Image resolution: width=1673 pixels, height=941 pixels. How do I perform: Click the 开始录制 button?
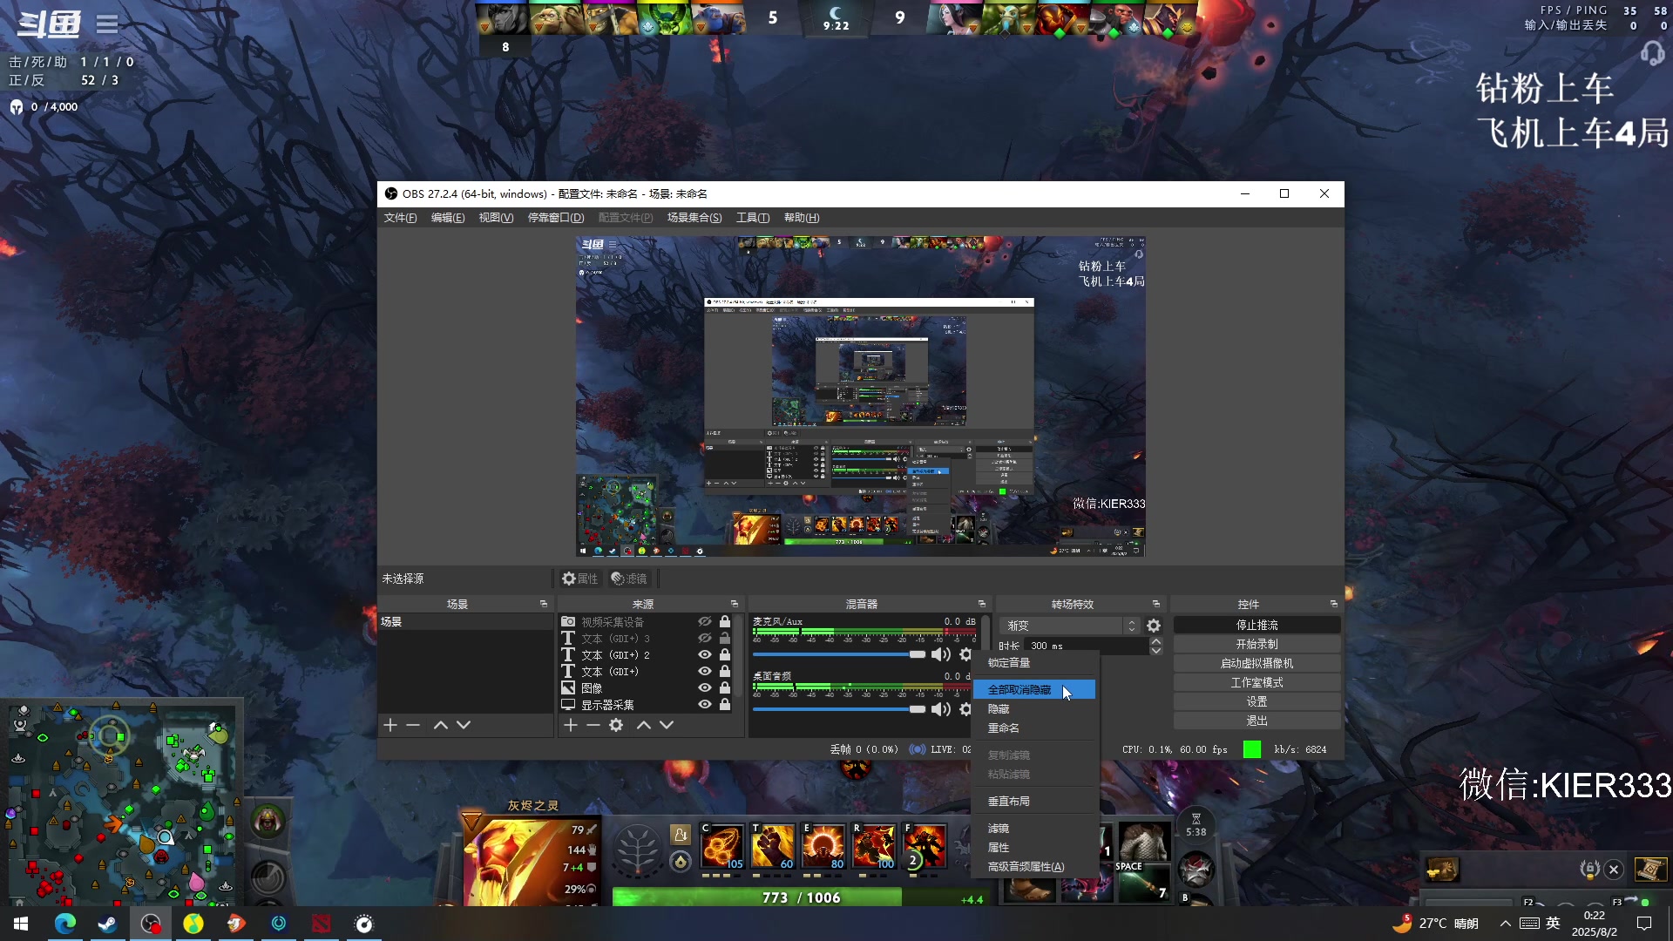tap(1256, 645)
